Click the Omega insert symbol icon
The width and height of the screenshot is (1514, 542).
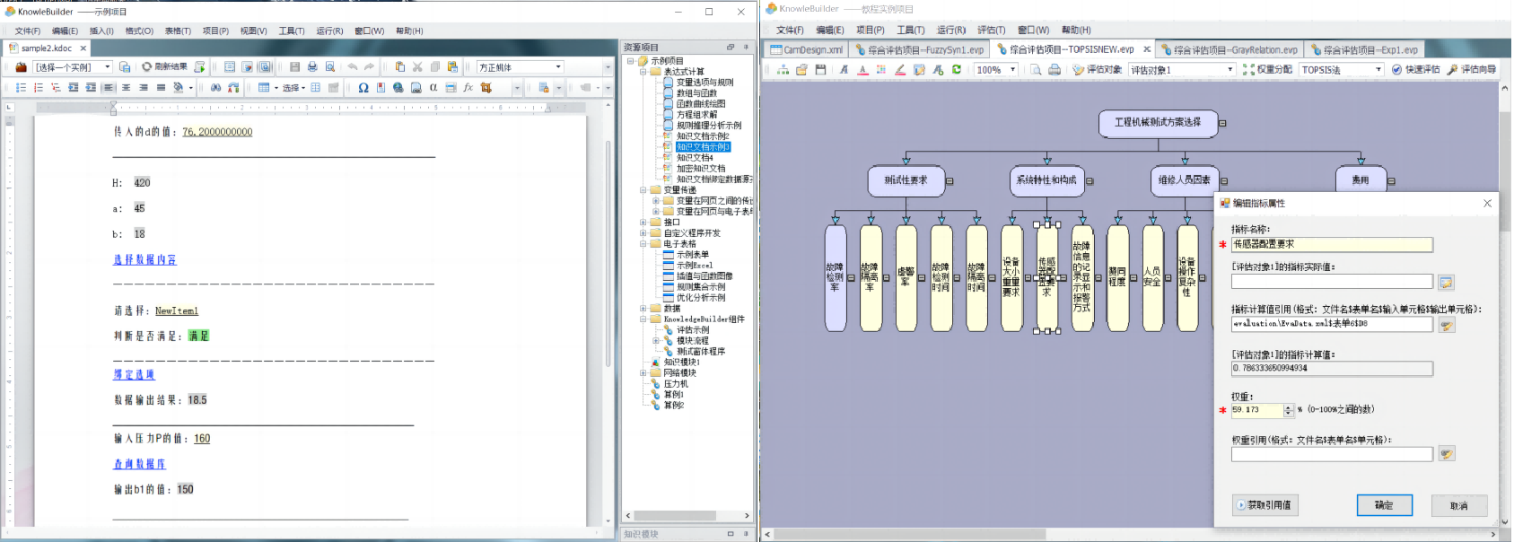tap(363, 88)
